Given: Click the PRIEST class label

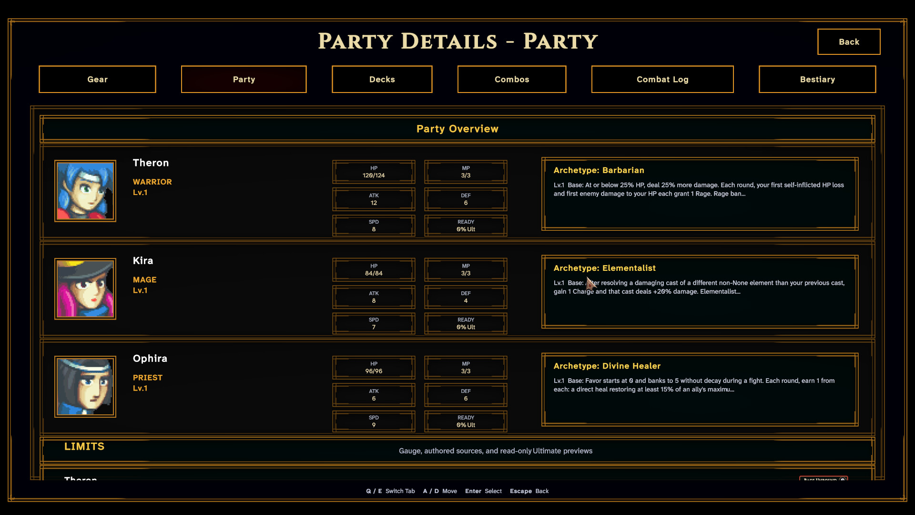Looking at the screenshot, I should (148, 377).
